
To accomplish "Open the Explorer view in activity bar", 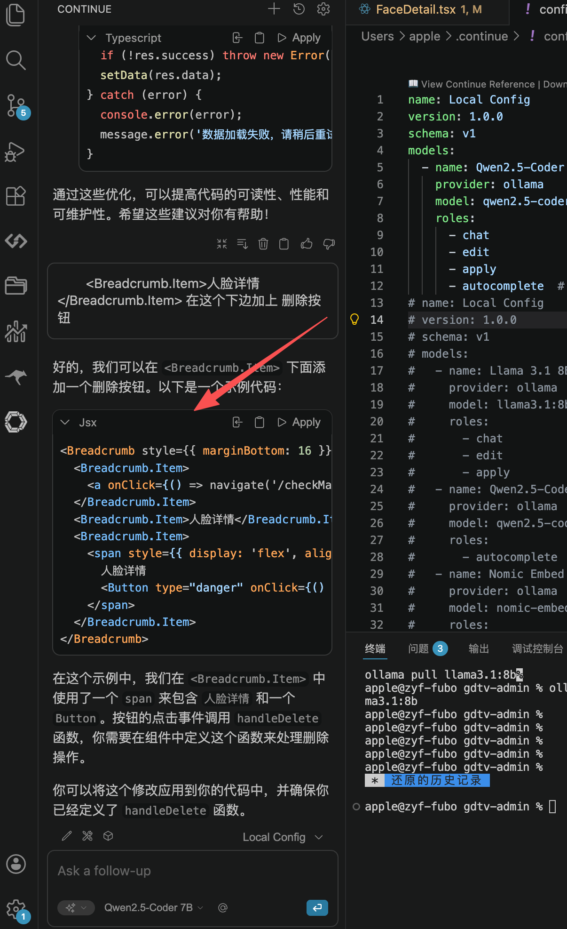I will tap(16, 15).
